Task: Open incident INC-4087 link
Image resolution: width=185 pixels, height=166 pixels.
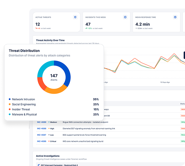Action: click(x=42, y=135)
